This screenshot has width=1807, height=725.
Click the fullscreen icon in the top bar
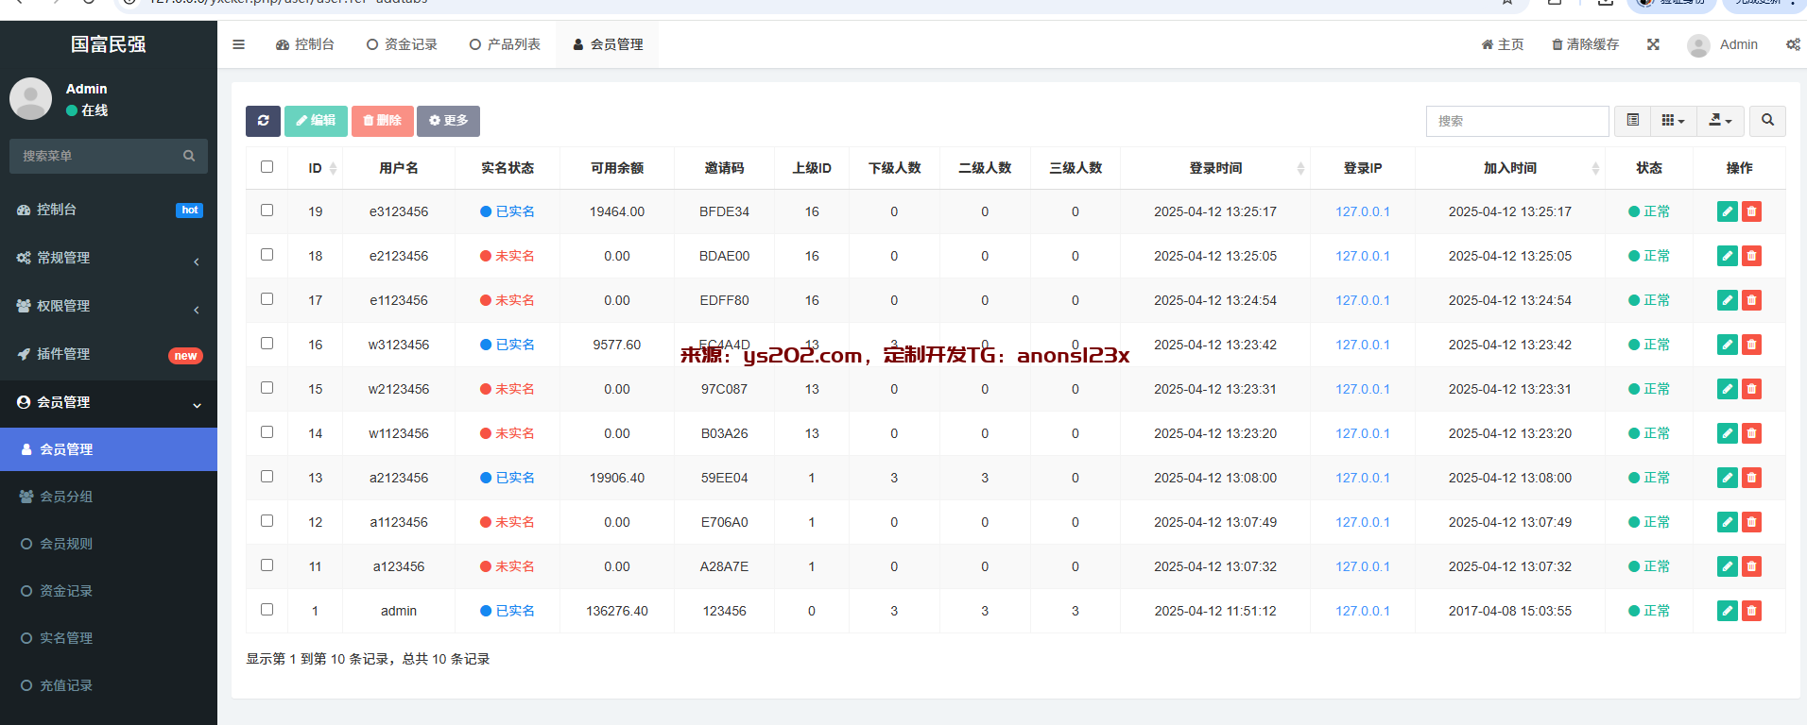pos(1653,44)
